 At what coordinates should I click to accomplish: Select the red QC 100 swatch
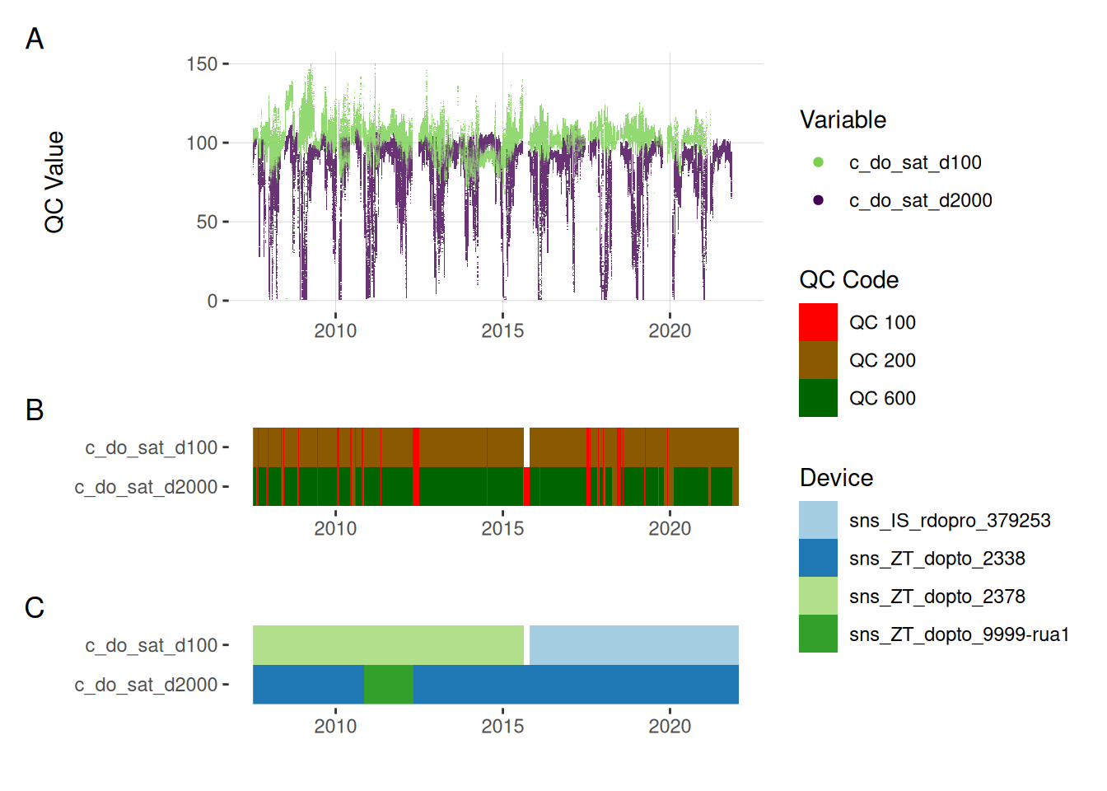coord(818,322)
